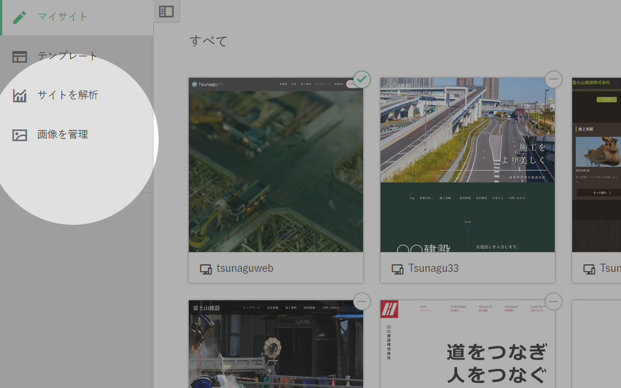Select 画像を管理 in the sidebar

[x=63, y=135]
